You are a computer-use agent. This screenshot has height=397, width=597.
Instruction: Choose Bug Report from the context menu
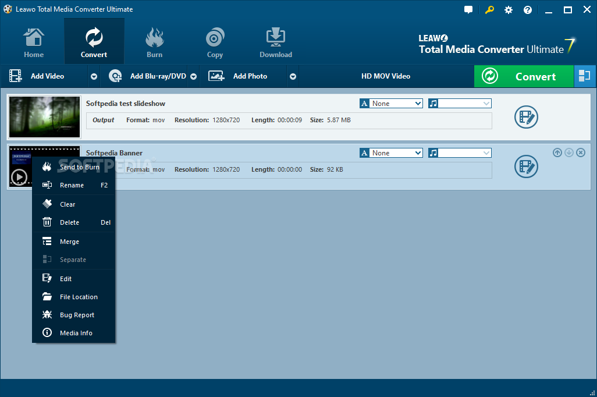pos(74,315)
